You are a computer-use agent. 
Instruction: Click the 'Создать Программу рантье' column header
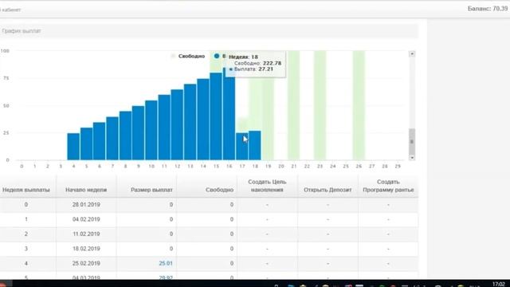(x=388, y=186)
